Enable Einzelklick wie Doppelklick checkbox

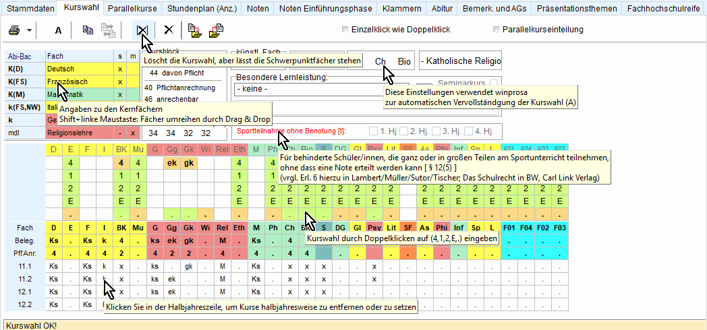(345, 30)
